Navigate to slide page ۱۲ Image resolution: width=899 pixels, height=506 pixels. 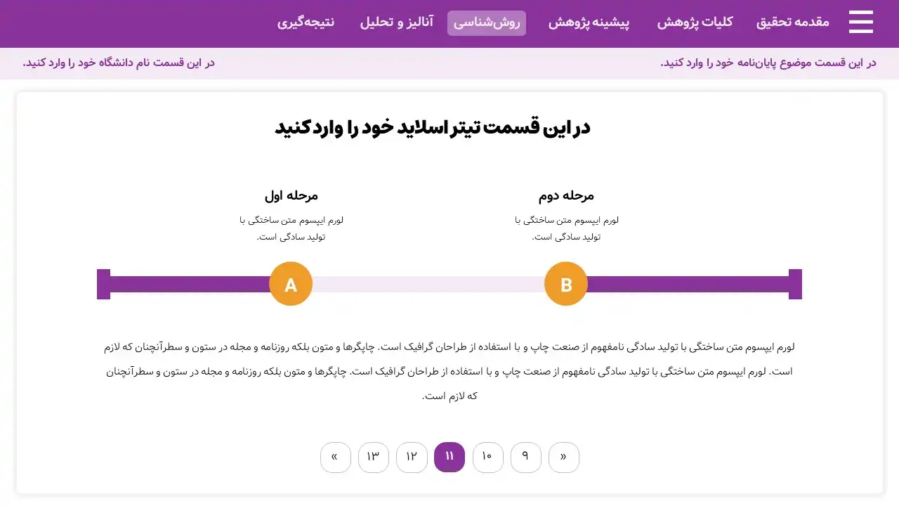tap(412, 458)
